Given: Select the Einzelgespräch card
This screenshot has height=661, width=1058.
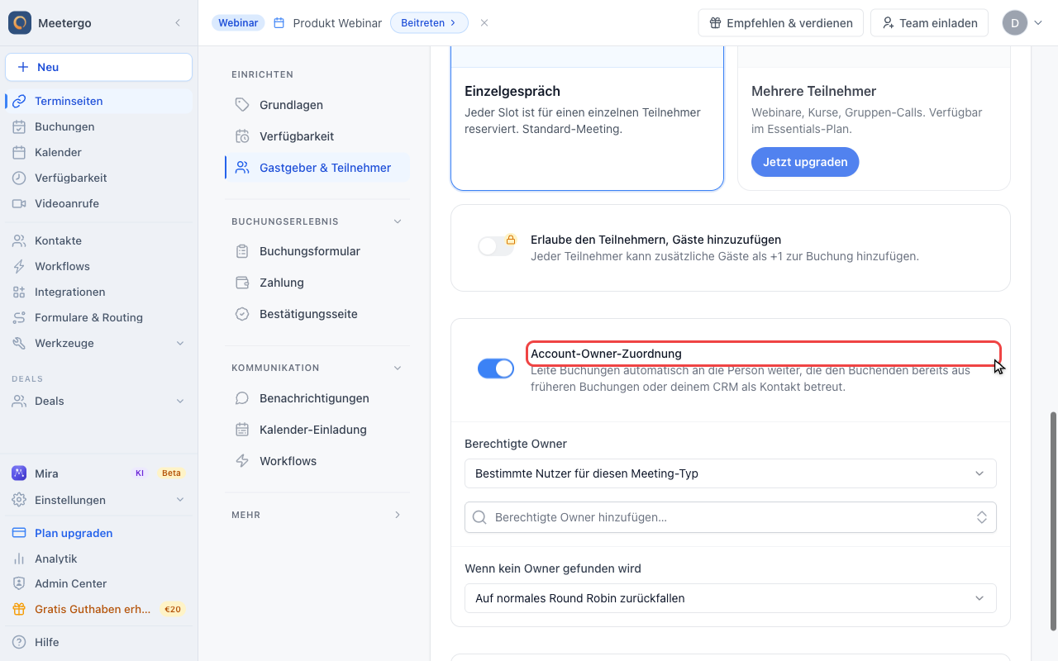Looking at the screenshot, I should 587,118.
